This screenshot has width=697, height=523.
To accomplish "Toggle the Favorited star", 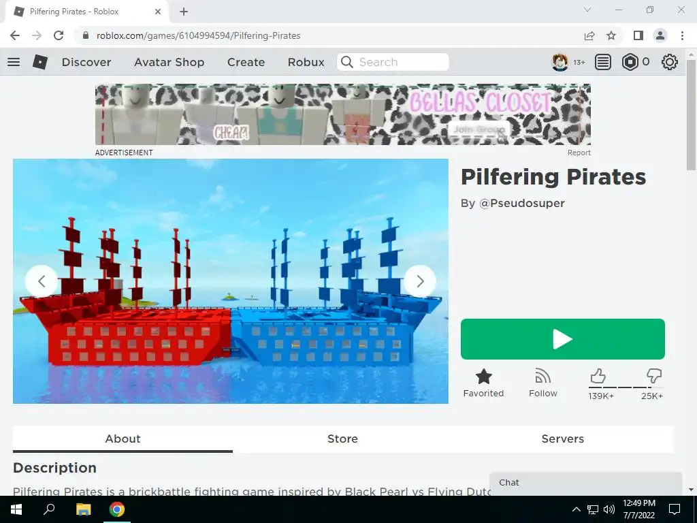I will point(484,383).
